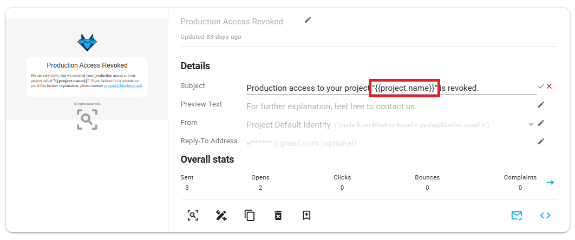The width and height of the screenshot is (575, 240).
Task: Click the support@bluefox.email link in preview
Action: pos(122,85)
